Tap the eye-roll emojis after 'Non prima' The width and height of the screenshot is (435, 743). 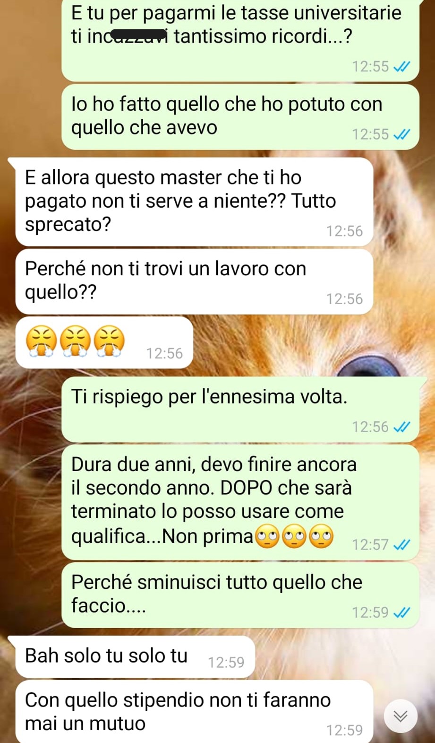[x=294, y=537]
